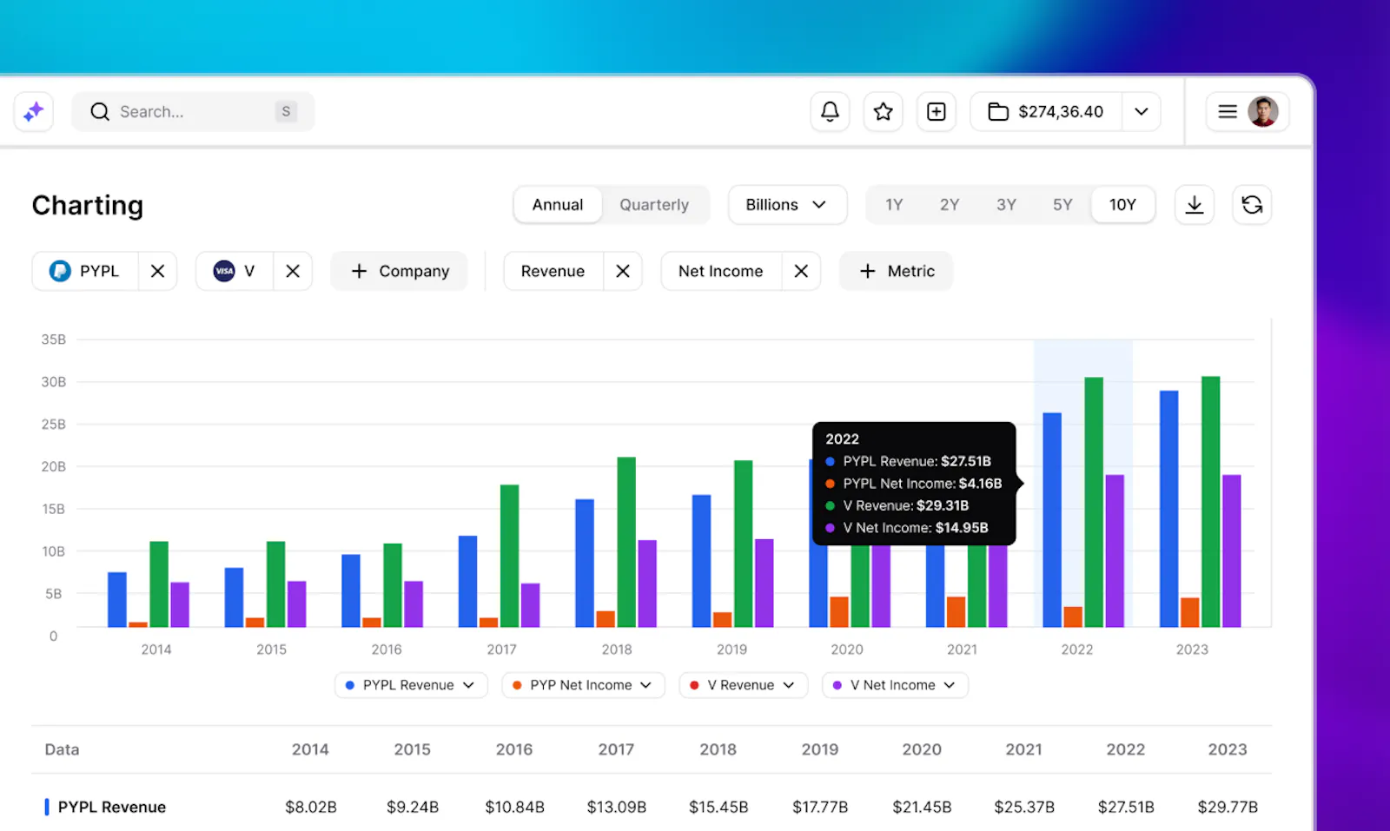The height and width of the screenshot is (831, 1390).
Task: Open the PYPL Revenue legend dropdown
Action: click(x=411, y=685)
